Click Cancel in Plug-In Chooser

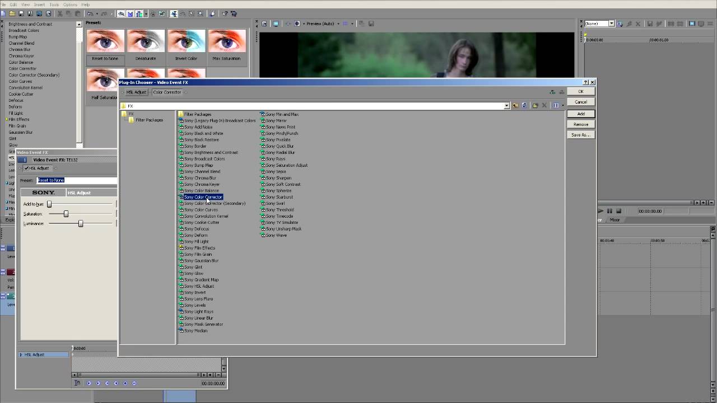tap(581, 102)
